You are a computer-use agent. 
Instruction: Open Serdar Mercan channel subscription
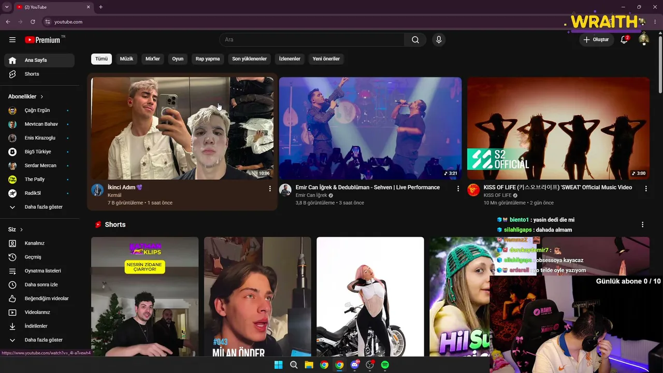[x=39, y=166]
